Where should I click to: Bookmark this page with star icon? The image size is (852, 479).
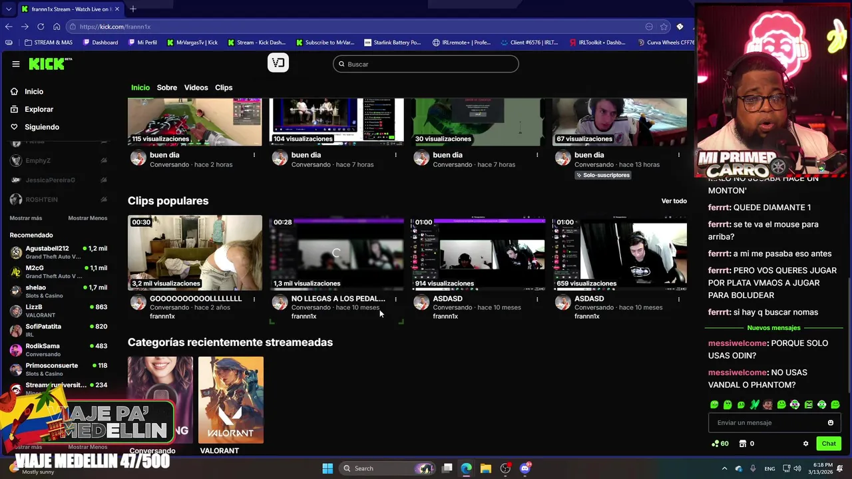664,27
